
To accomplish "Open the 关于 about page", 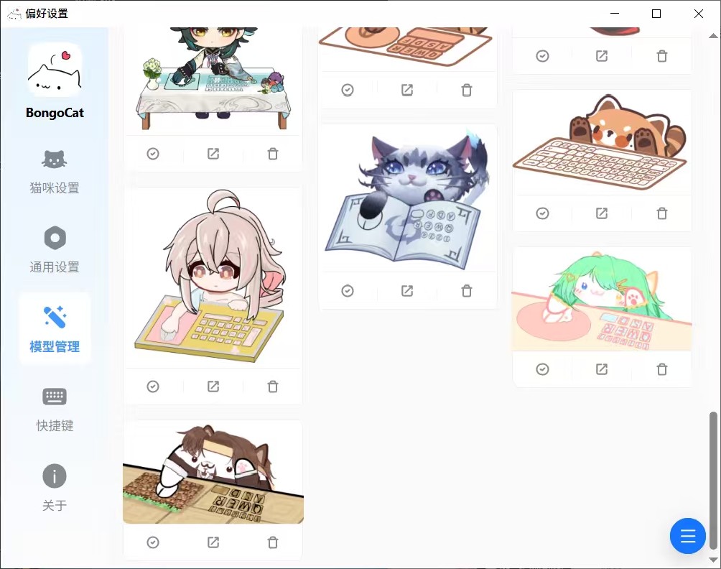I will pyautogui.click(x=55, y=489).
